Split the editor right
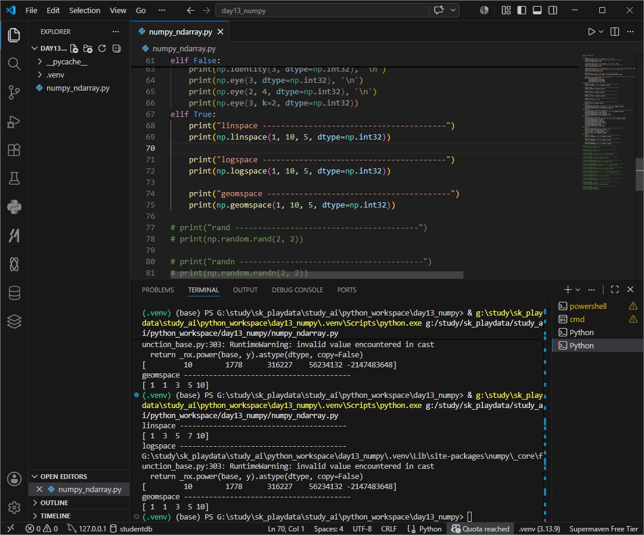The image size is (644, 535). coord(615,32)
